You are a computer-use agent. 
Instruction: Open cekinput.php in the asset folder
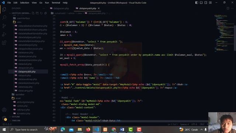23,110
